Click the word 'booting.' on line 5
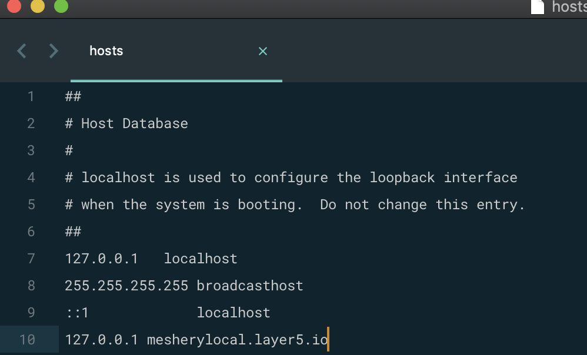 270,205
